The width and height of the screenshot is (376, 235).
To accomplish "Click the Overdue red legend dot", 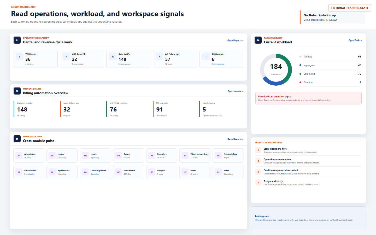I will (x=300, y=82).
